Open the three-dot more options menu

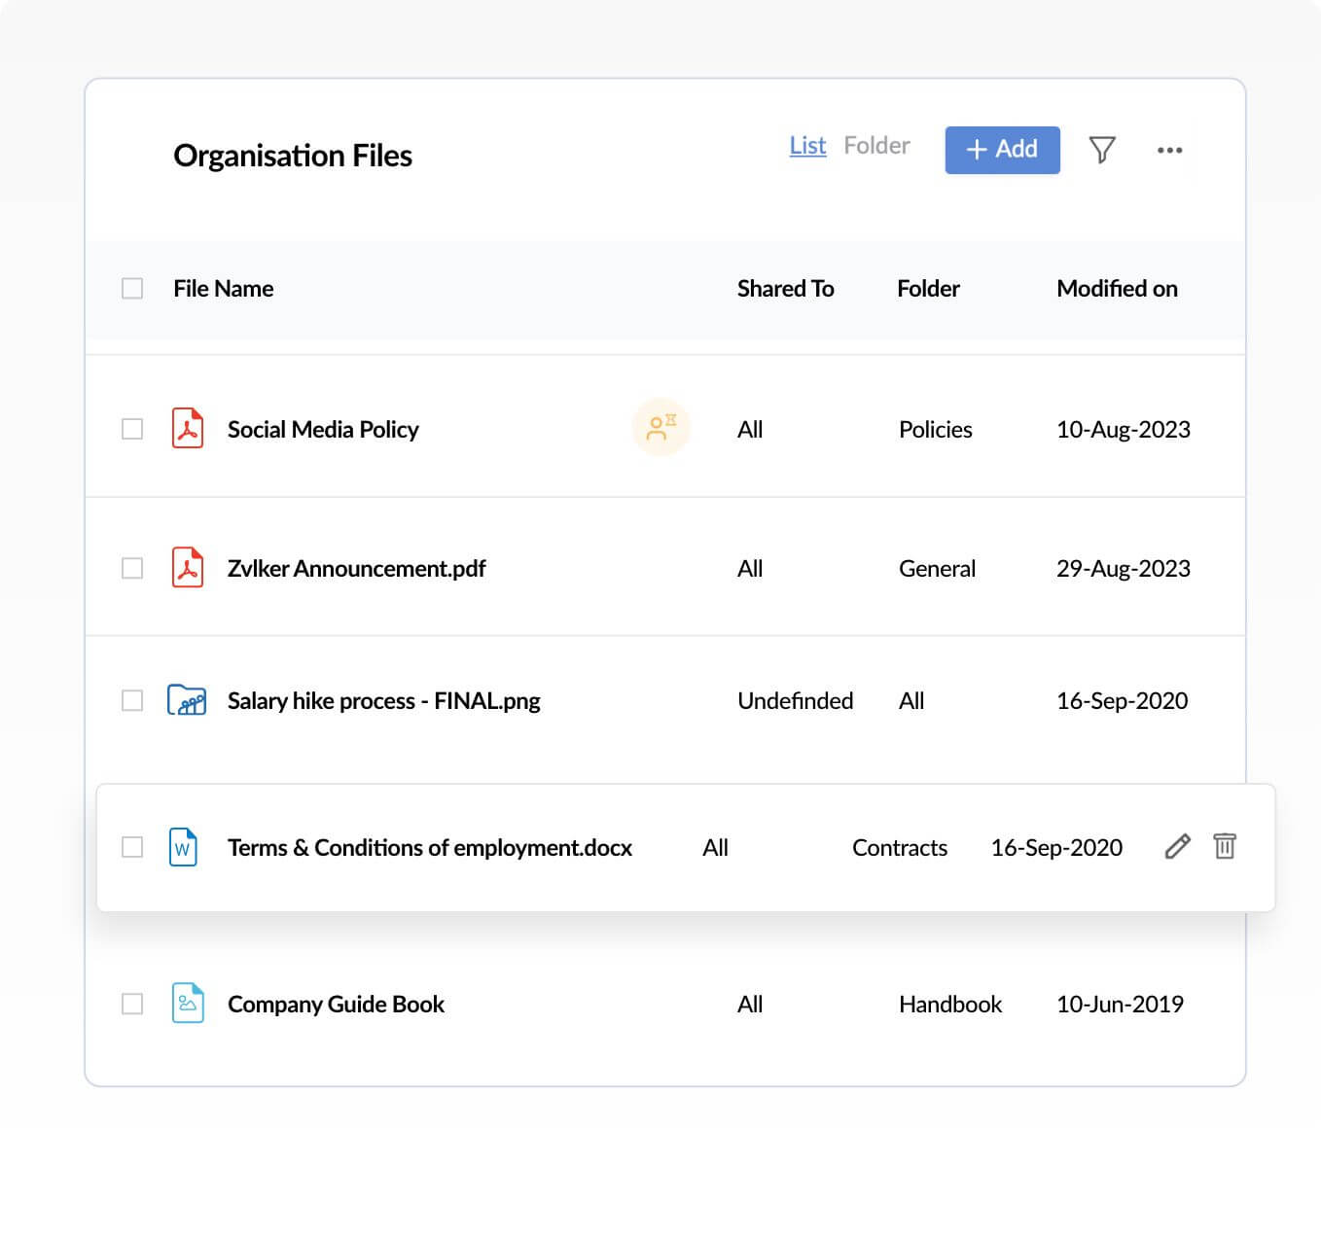pyautogui.click(x=1170, y=150)
